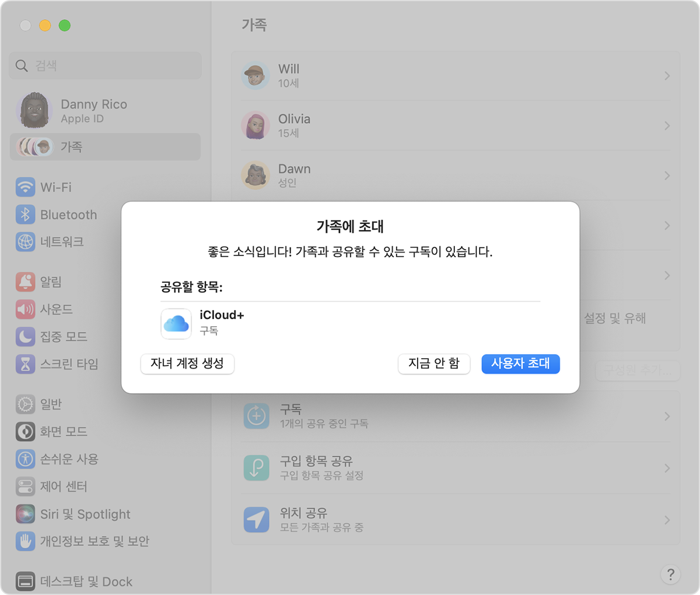700x595 pixels.
Task: Click the 알림 notifications bell icon
Action: coord(26,282)
